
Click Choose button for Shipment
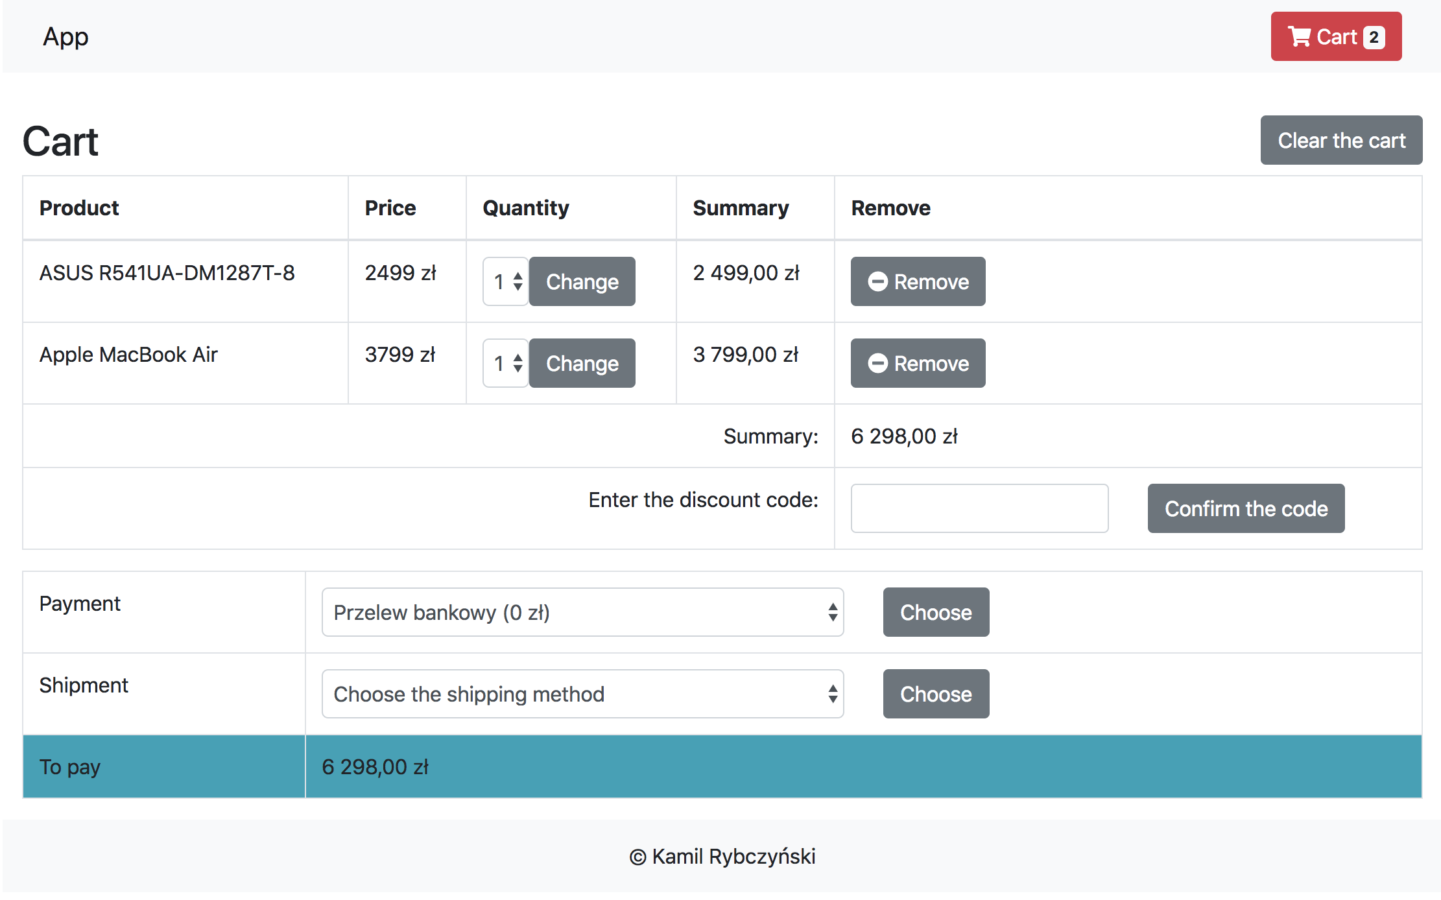tap(935, 694)
